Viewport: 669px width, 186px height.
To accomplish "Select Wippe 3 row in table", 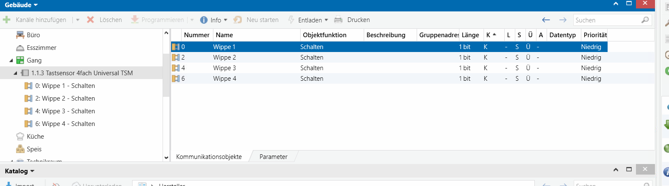I will 224,68.
